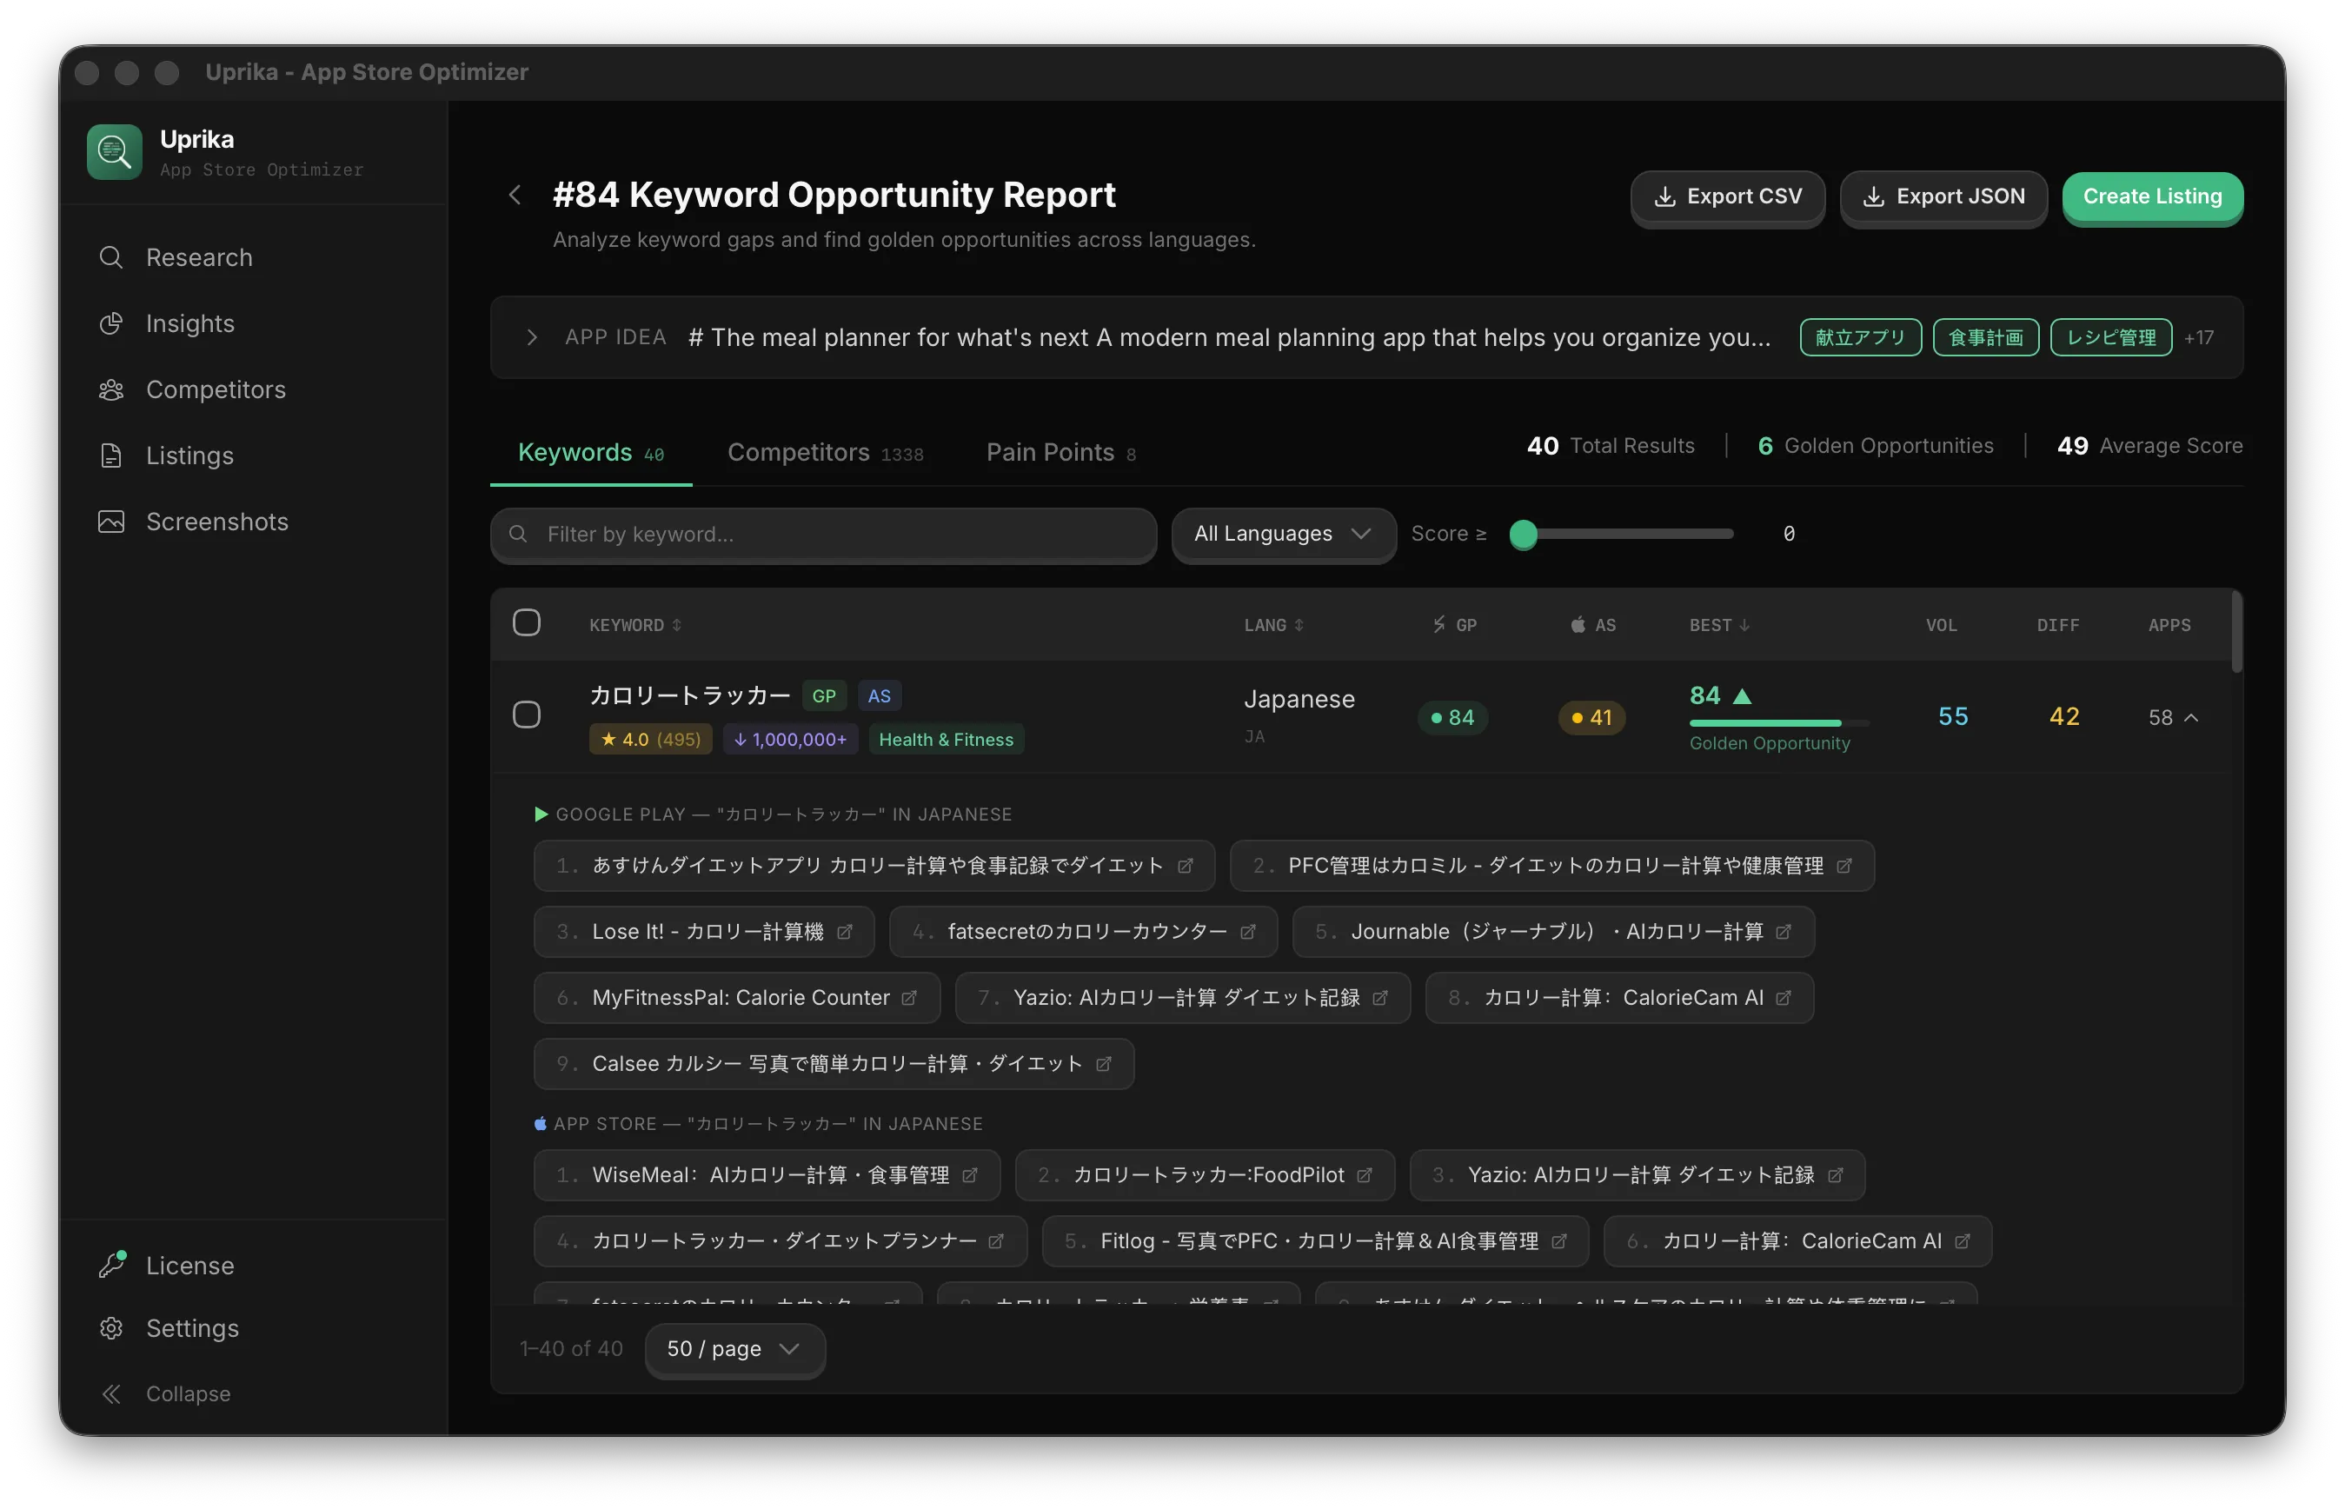Viewport: 2345px width, 1509px height.
Task: Click the Google Play GP column header
Action: [1453, 625]
